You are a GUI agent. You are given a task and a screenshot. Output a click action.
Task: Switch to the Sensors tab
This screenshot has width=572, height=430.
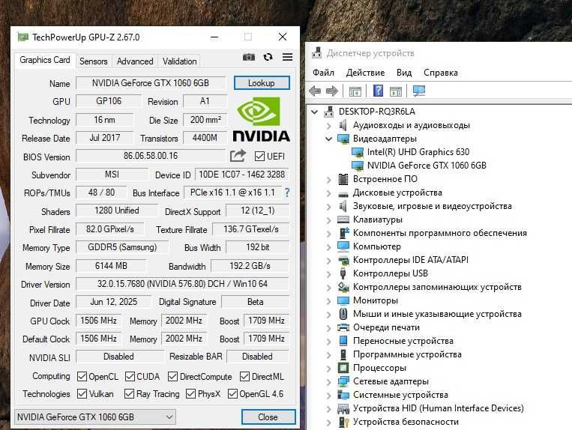[x=94, y=61]
